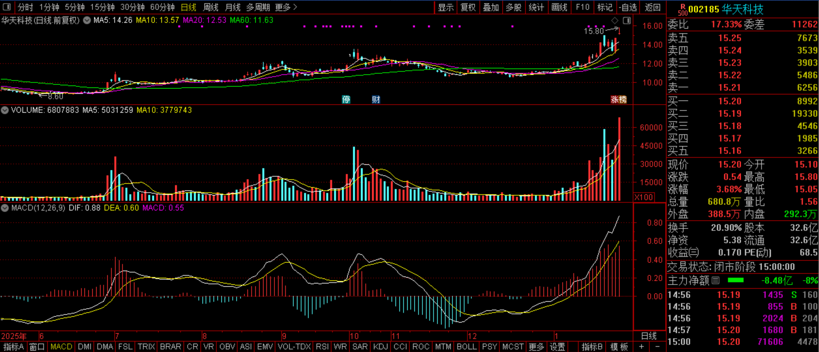Select the DMA indicator tab
This screenshot has height=352, width=819.
click(x=105, y=347)
